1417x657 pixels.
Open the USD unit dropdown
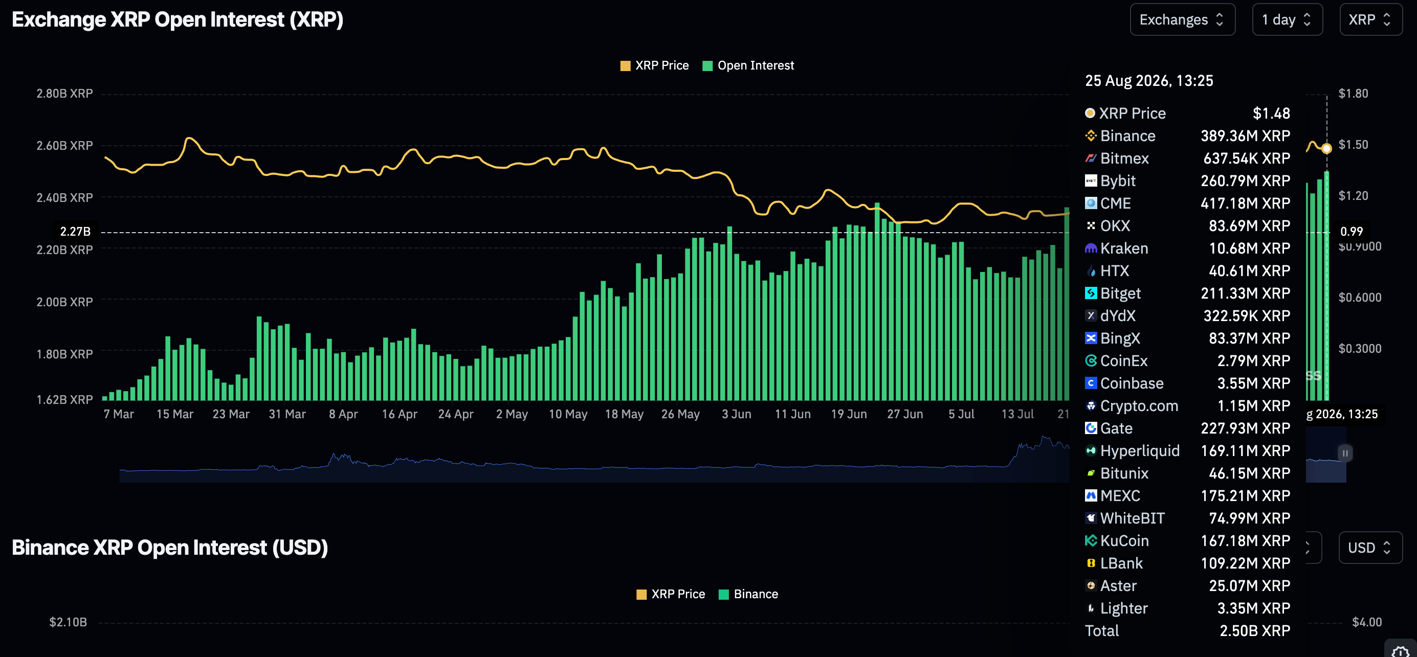point(1370,548)
